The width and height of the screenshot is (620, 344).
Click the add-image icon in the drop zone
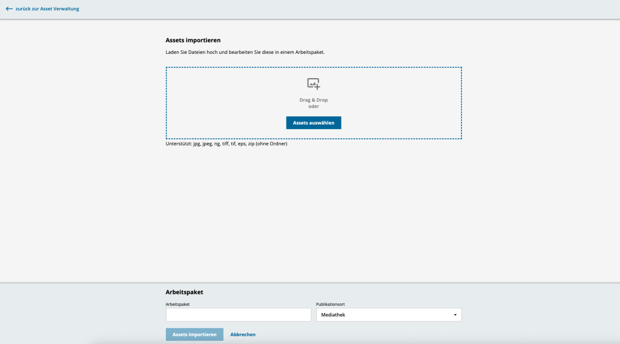pos(313,84)
